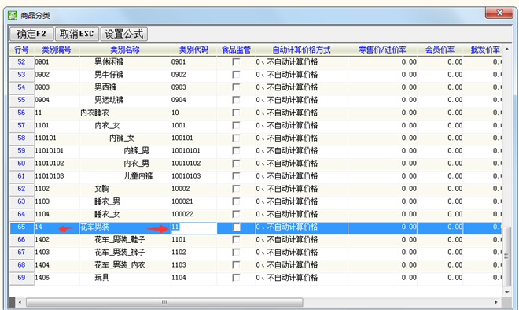Click 零售价/进价率 0.00 in 男休闲裤 row

382,62
